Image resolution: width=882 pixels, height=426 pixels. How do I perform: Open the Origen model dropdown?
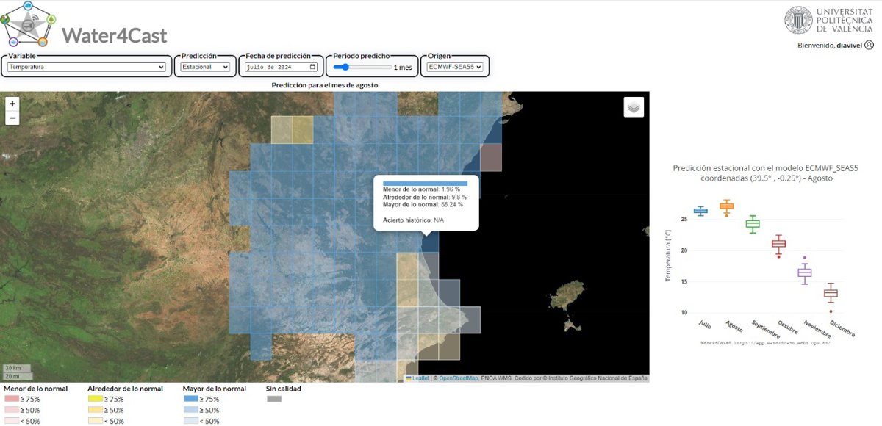[x=455, y=67]
